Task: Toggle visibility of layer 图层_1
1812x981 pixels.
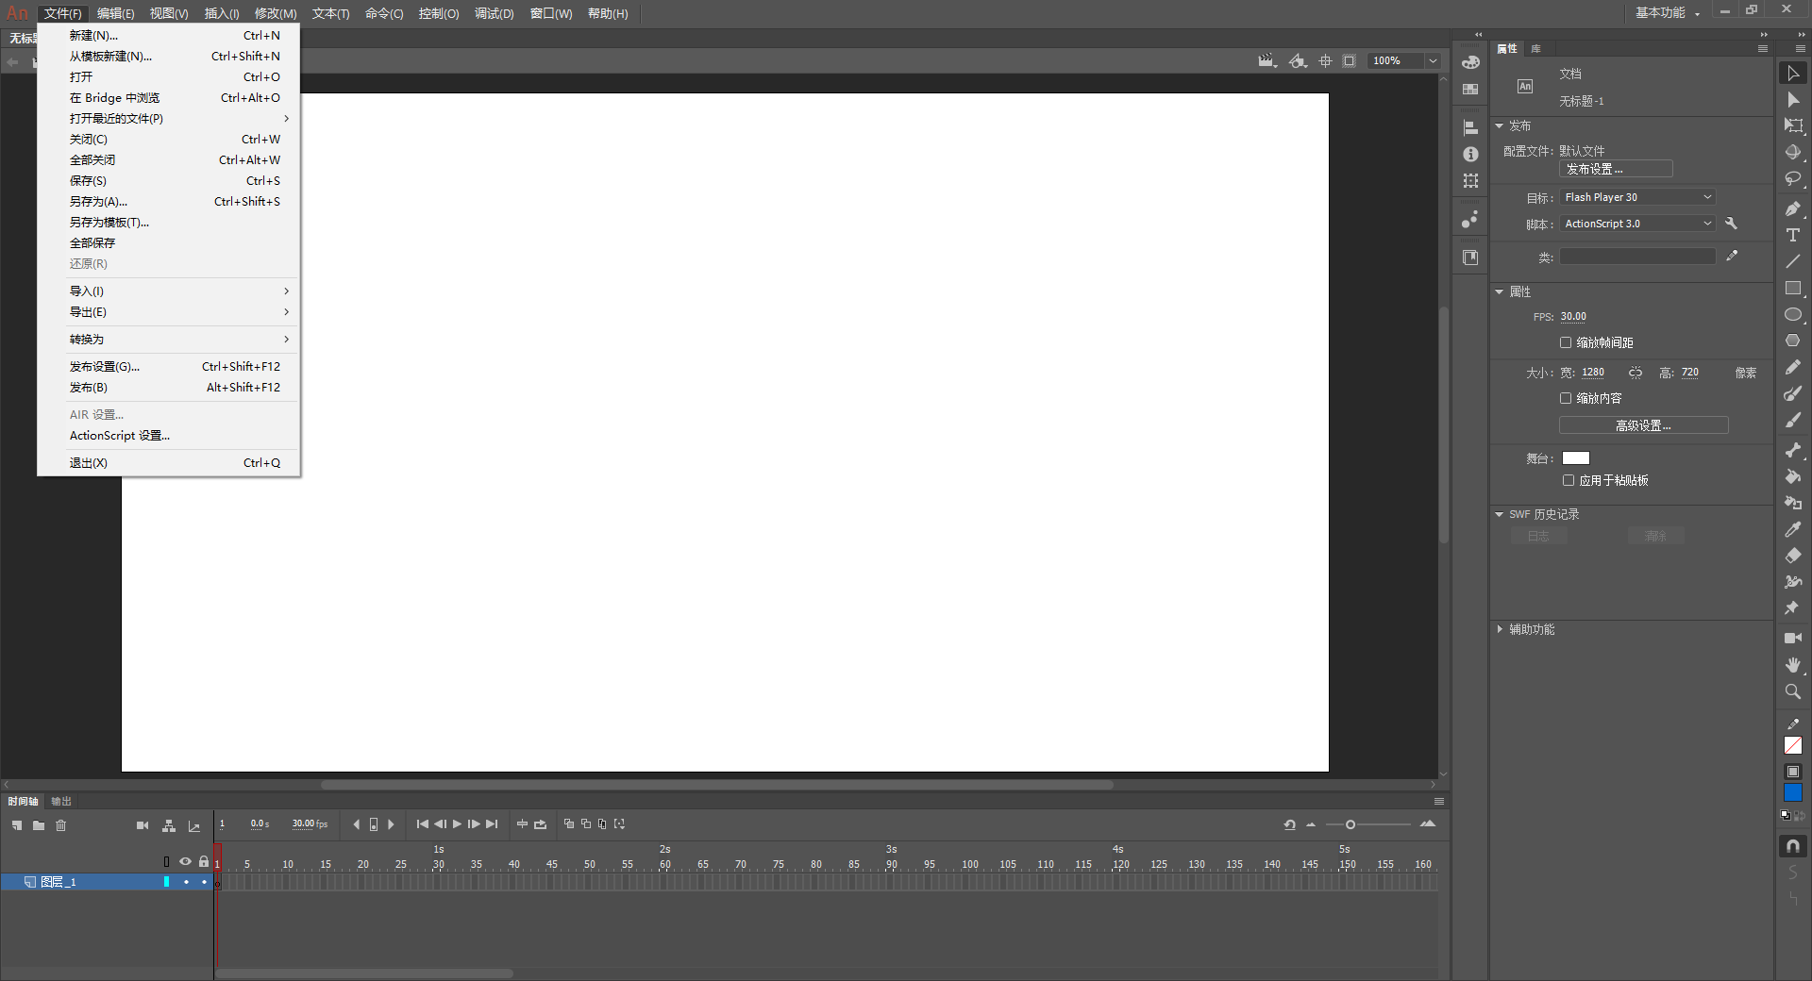Action: (x=185, y=882)
